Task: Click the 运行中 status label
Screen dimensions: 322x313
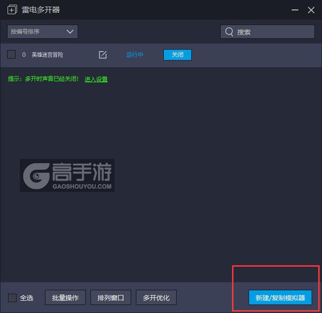Action: (x=135, y=55)
